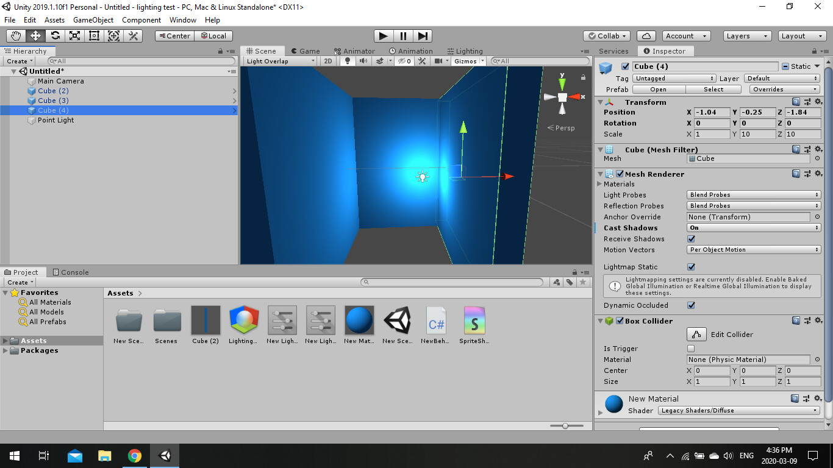The image size is (833, 468).
Task: Disable Receive Shadows in the Mesh Renderer
Action: [691, 239]
